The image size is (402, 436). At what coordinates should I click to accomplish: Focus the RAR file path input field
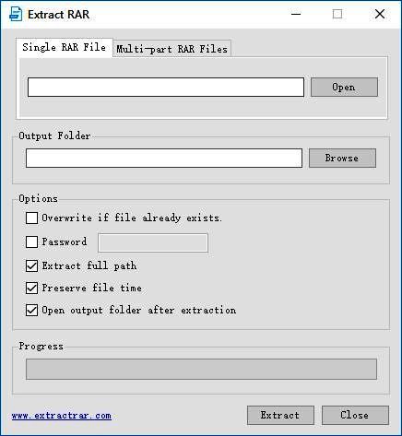click(x=166, y=88)
